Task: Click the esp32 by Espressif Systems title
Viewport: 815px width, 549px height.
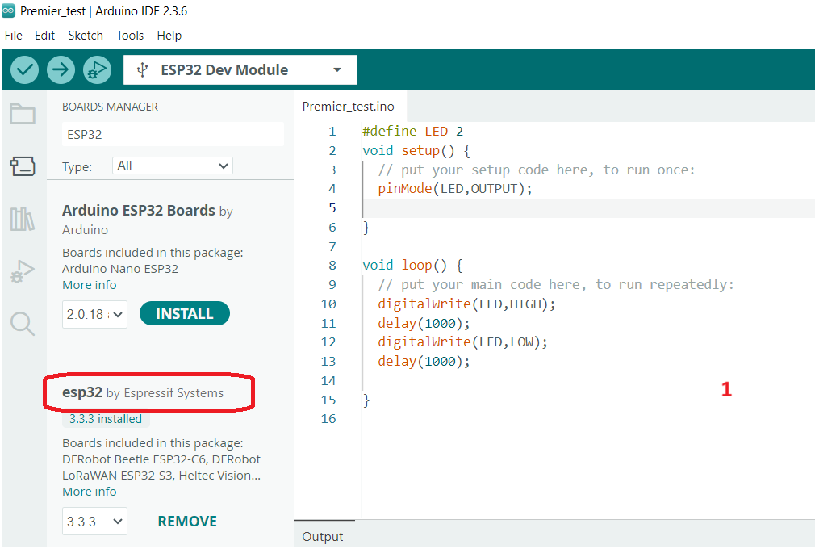Action: pos(143,392)
